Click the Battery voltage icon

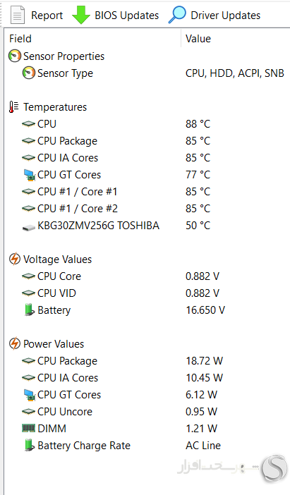29,310
